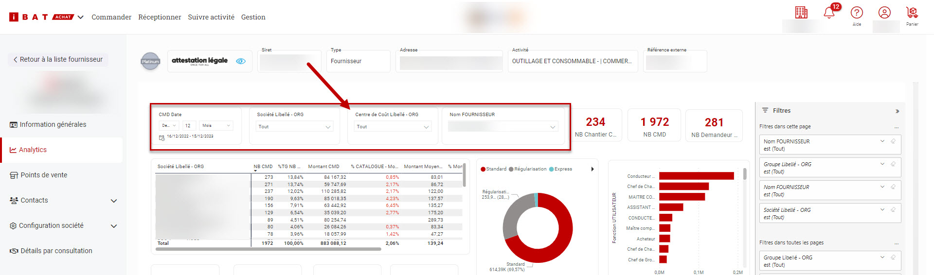Image resolution: width=934 pixels, height=275 pixels.
Task: Toggle Standard series in donut legend
Action: click(493, 169)
